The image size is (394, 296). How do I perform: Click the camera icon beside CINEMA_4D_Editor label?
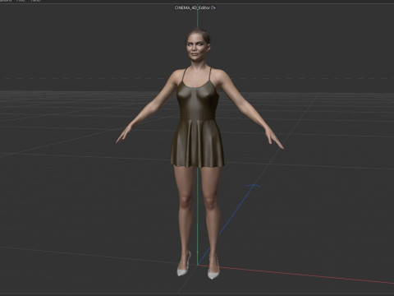pos(213,8)
